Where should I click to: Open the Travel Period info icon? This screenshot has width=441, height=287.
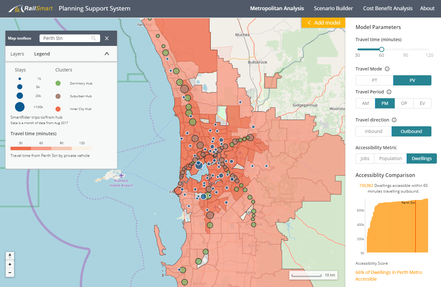[x=389, y=92]
